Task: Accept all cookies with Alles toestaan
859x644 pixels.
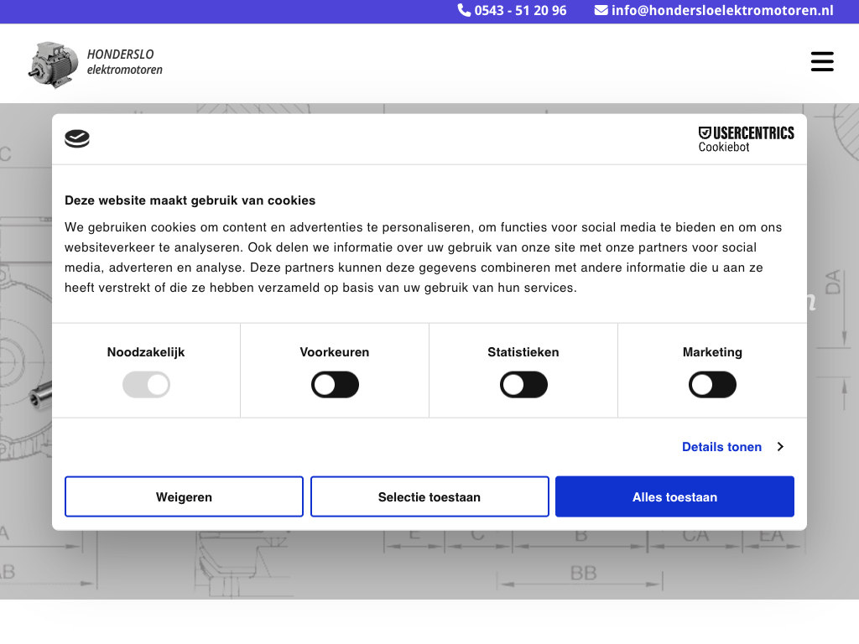Action: point(674,497)
